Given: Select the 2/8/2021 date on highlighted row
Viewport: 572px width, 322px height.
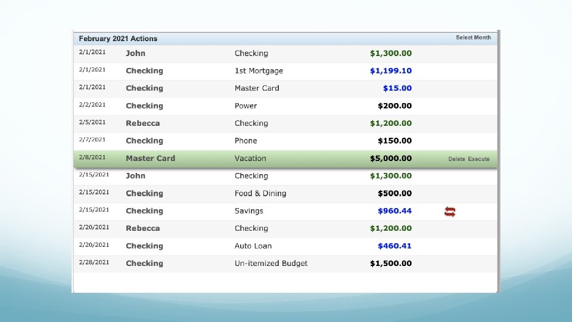Looking at the screenshot, I should 92,157.
